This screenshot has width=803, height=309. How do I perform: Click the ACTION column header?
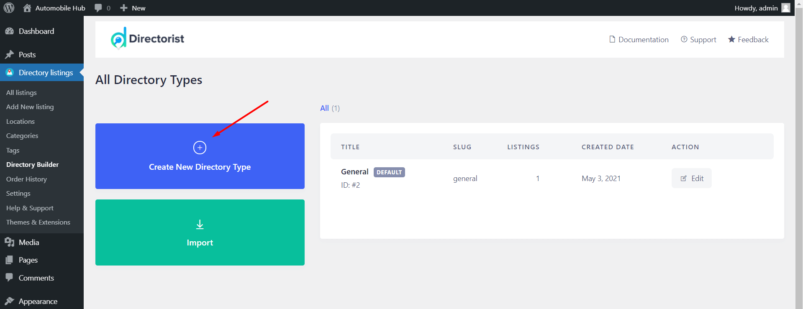click(685, 147)
